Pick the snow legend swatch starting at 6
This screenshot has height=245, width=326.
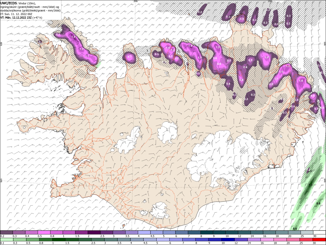(x=182, y=232)
